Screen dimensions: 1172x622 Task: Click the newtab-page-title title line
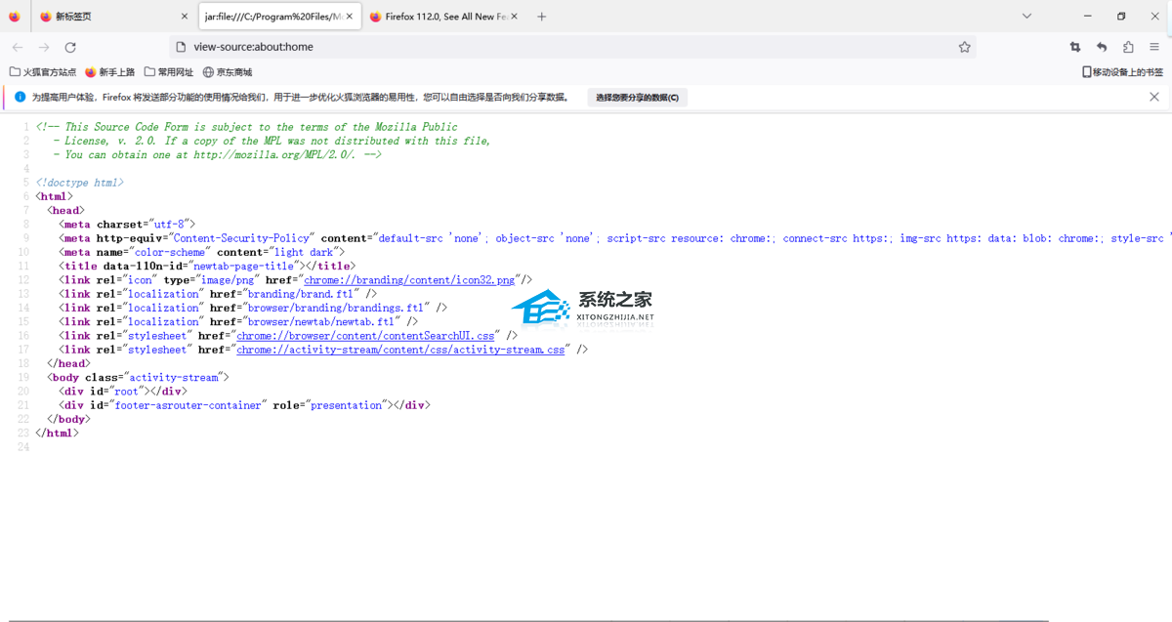[x=207, y=266]
